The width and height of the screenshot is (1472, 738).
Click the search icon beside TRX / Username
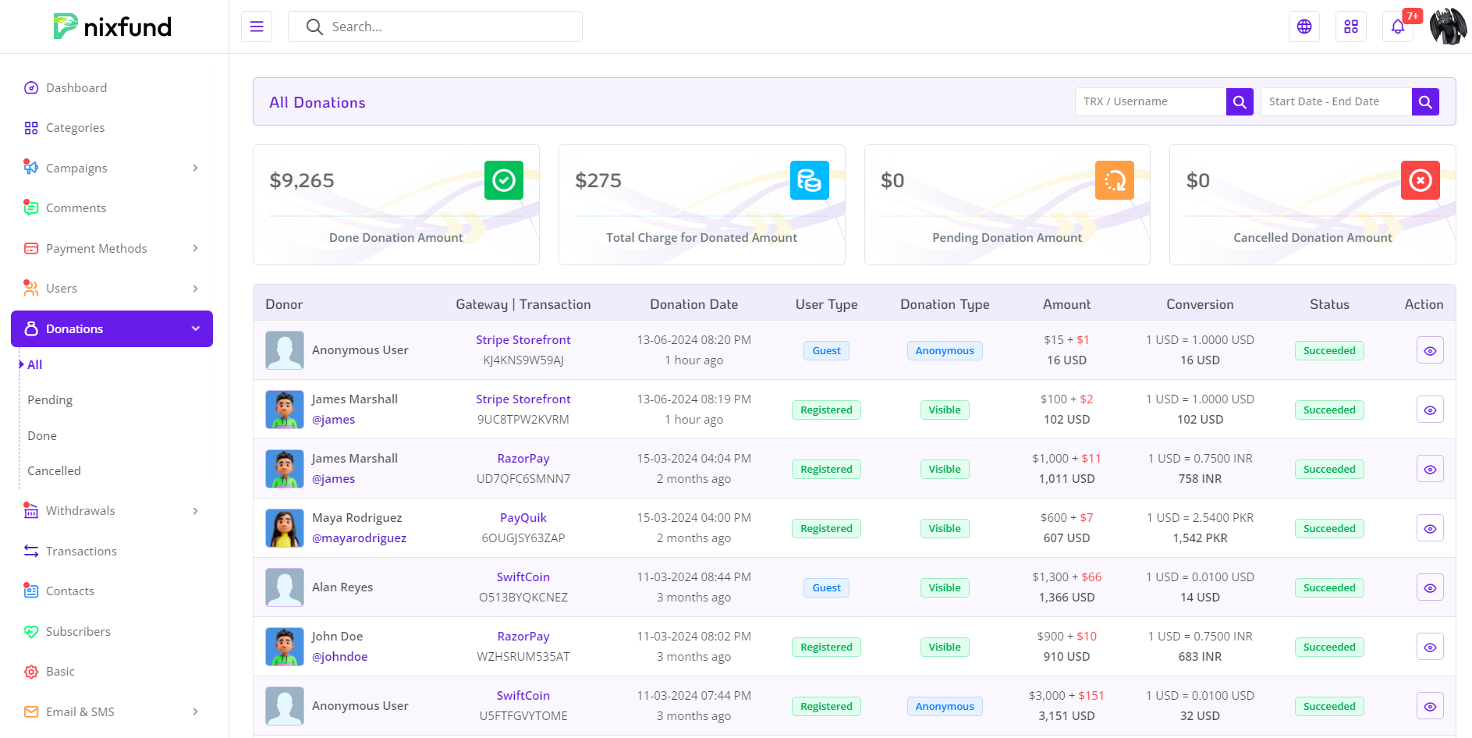pos(1239,101)
